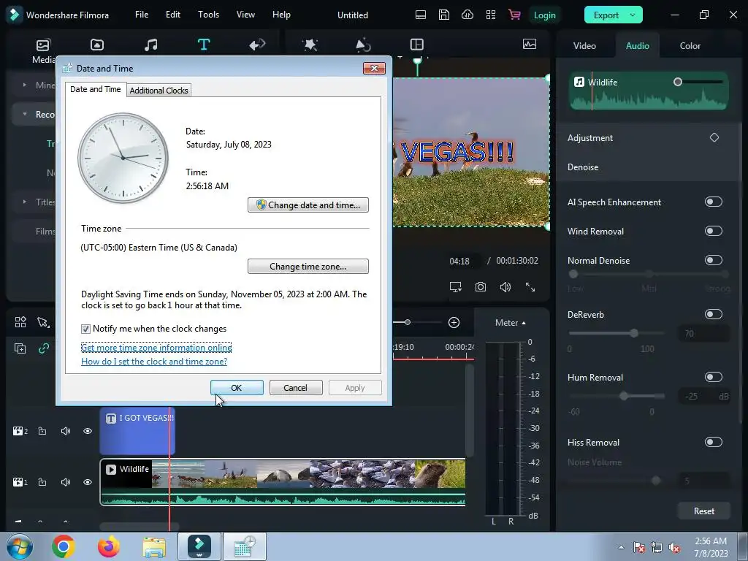
Task: Toggle AI Speech Enhancement switch
Action: [x=713, y=202]
